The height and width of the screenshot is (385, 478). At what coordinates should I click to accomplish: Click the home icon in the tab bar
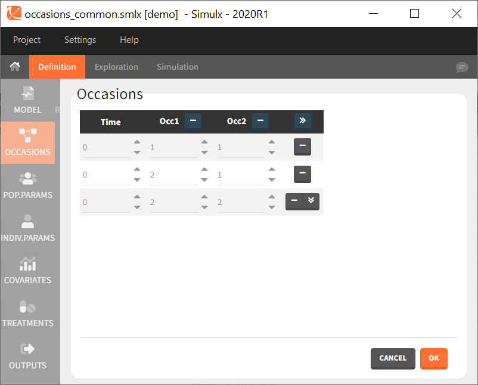pos(15,67)
